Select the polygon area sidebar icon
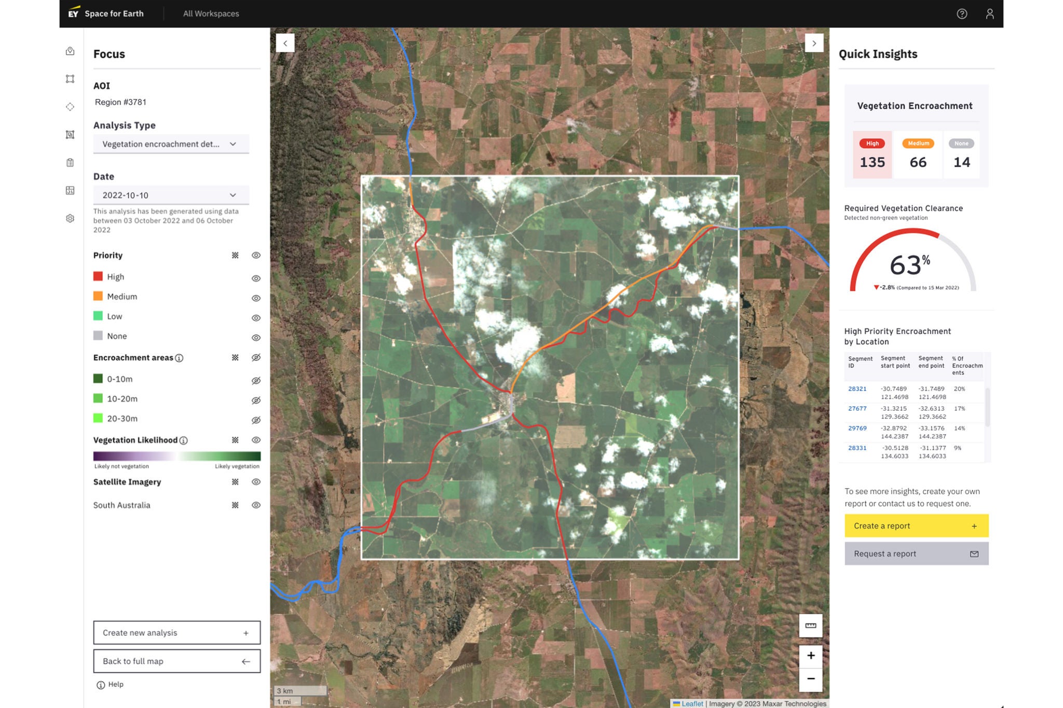 70,79
